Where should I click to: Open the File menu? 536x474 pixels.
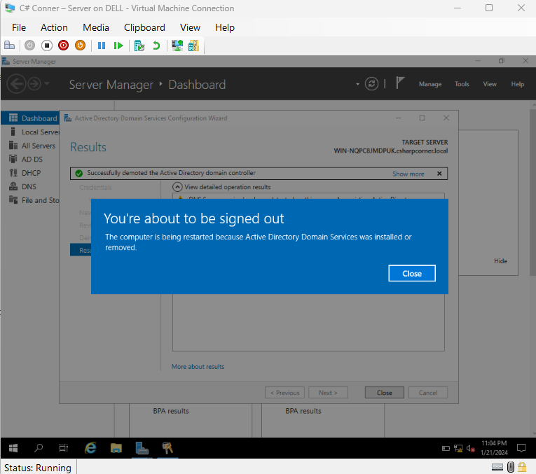coord(19,27)
